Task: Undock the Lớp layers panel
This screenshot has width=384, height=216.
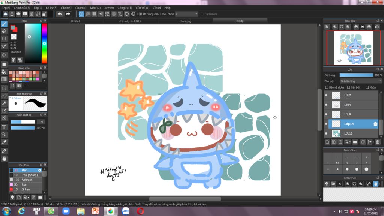Action: (378, 69)
